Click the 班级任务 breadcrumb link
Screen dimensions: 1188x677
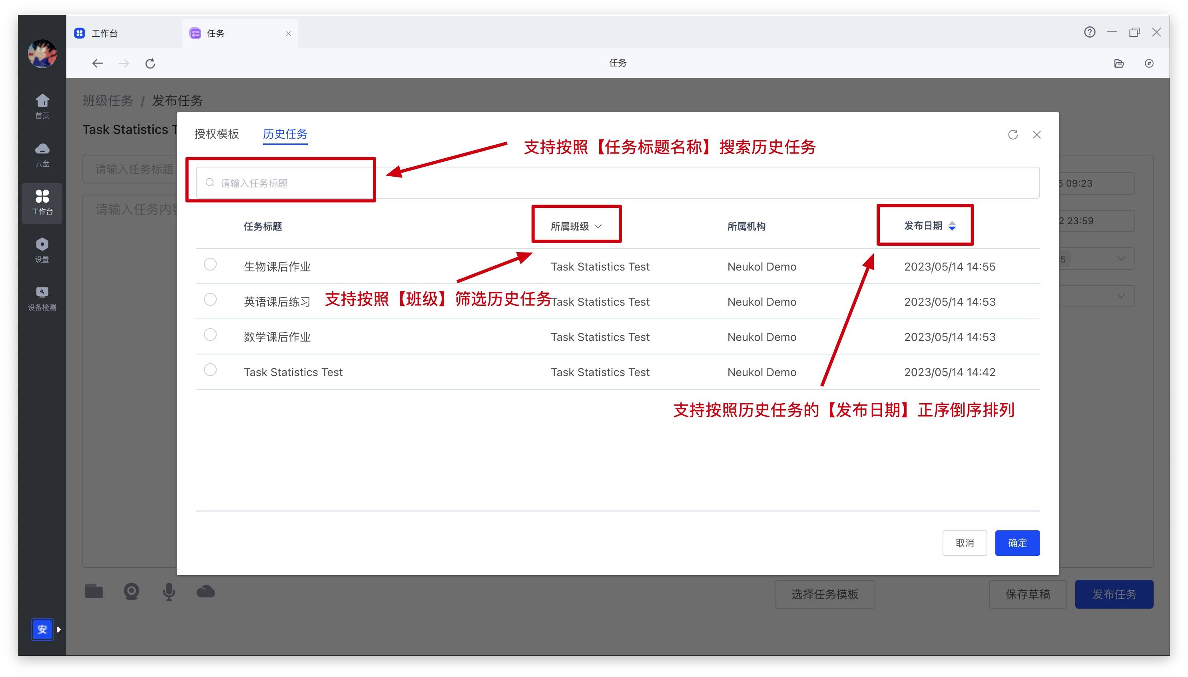point(108,100)
